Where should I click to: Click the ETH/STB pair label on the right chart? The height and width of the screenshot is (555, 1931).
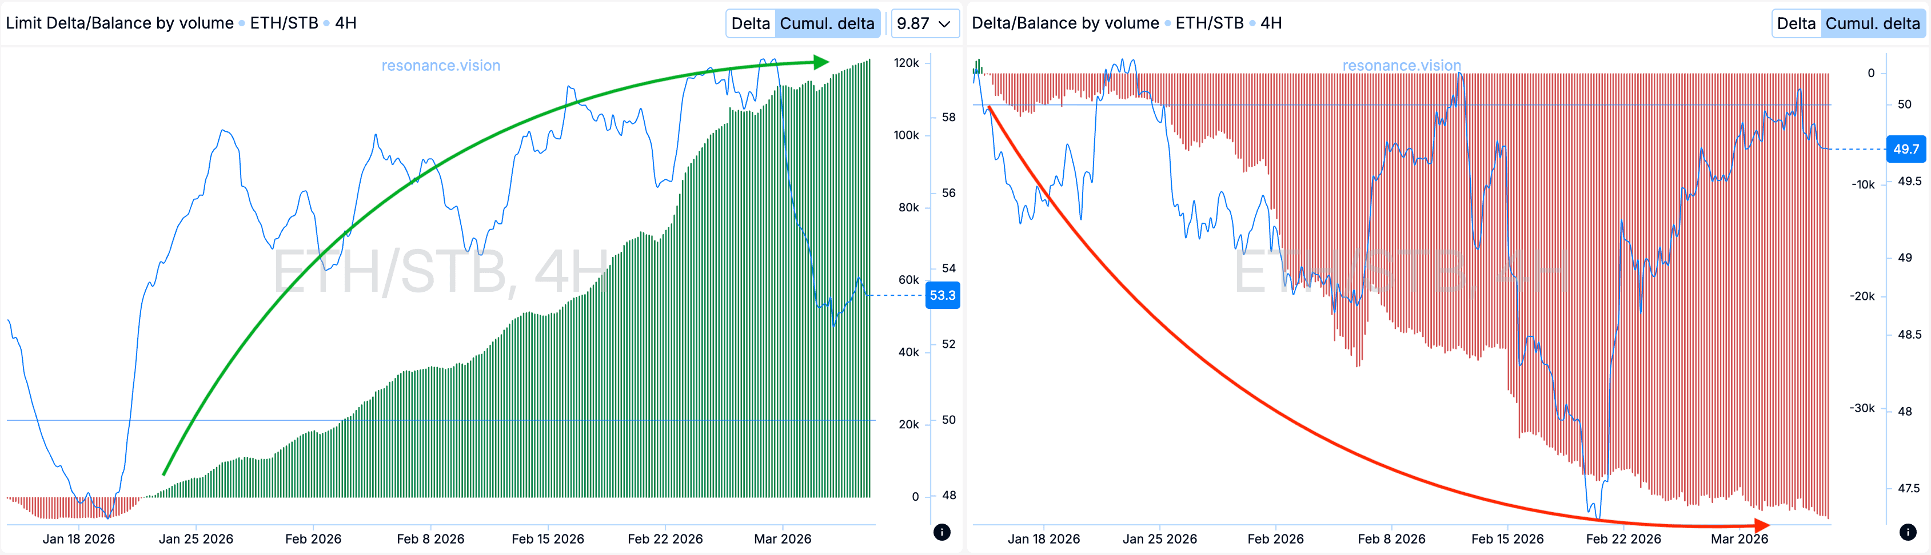pos(1209,23)
